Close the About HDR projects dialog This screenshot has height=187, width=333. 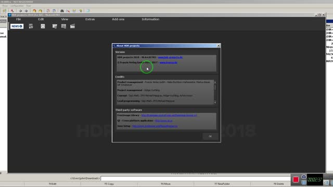(219, 46)
